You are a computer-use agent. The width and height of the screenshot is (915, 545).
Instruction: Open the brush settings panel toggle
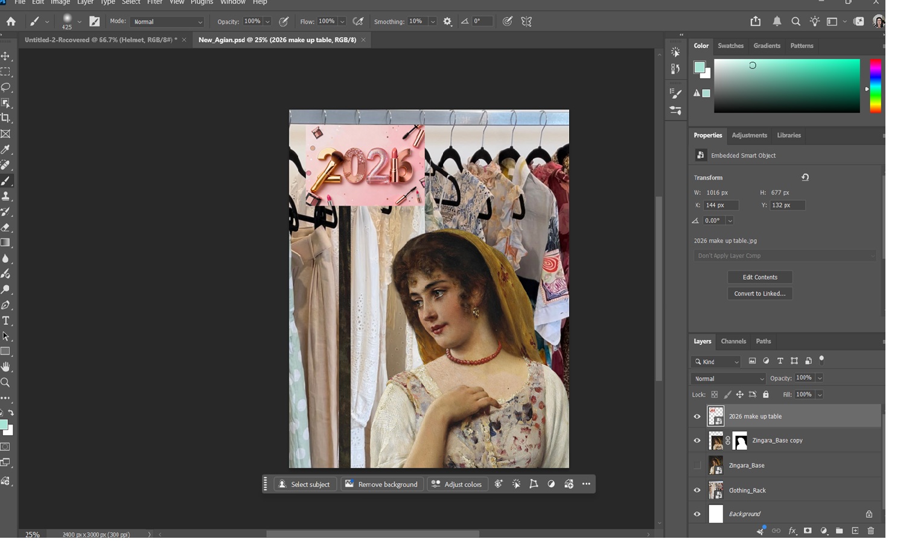point(95,22)
